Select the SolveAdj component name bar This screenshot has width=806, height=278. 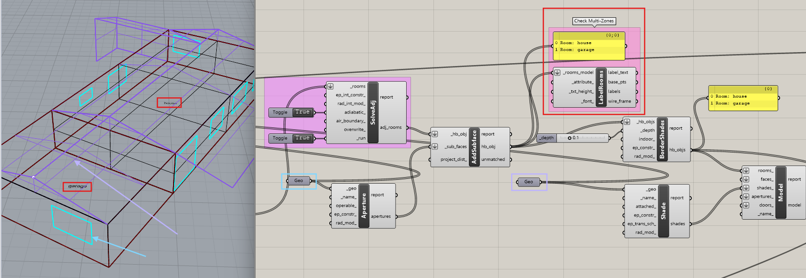[x=373, y=112]
